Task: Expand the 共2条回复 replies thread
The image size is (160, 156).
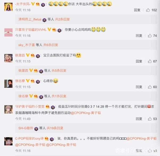Action: tap(62, 19)
